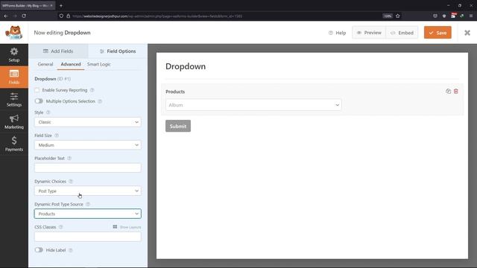Enable Survey Reporting checkbox
Viewport: 477px width, 268px height.
[37, 90]
